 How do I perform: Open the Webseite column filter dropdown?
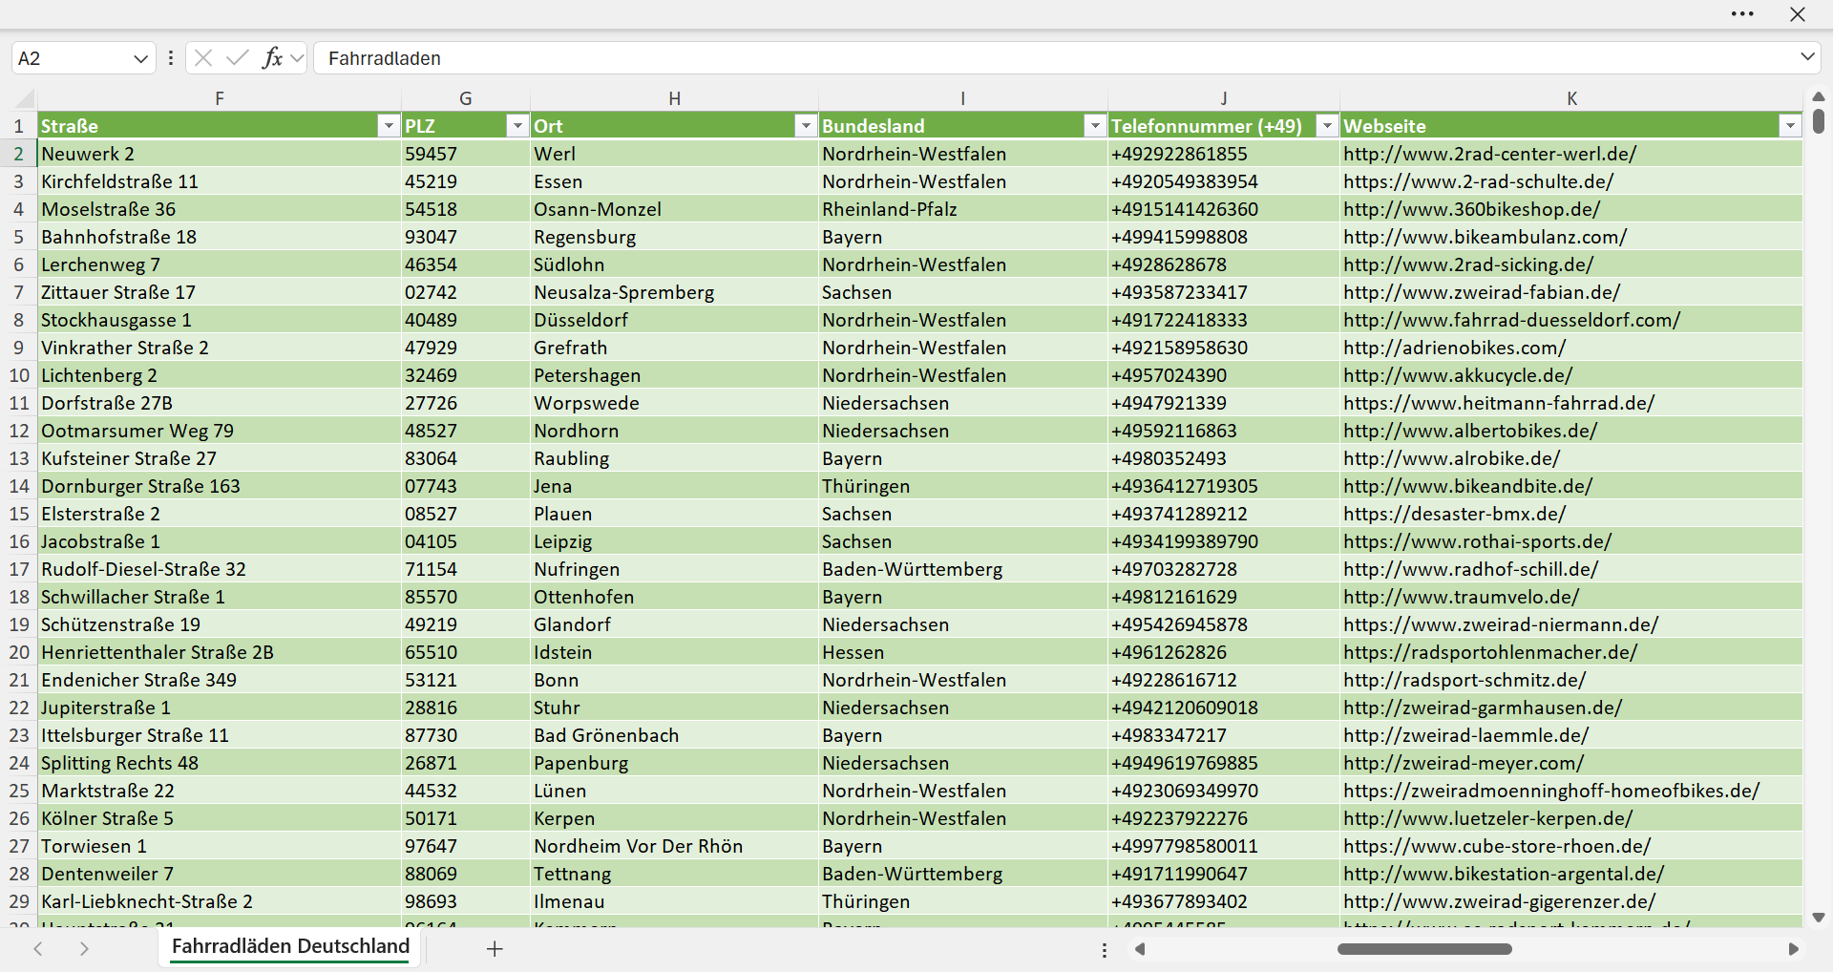click(1789, 126)
